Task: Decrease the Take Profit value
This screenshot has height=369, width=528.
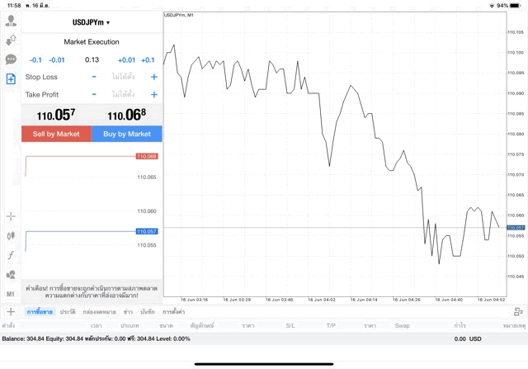Action: click(x=94, y=95)
